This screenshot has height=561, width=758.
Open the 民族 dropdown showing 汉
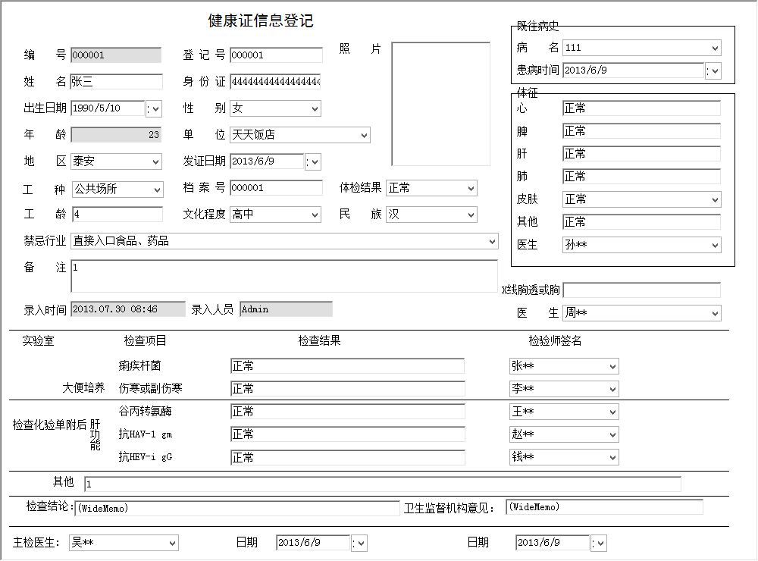pyautogui.click(x=471, y=215)
